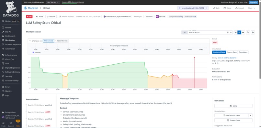The height and width of the screenshot is (128, 261).
Task: Open Recent in the sidebar
Action: (8, 27)
